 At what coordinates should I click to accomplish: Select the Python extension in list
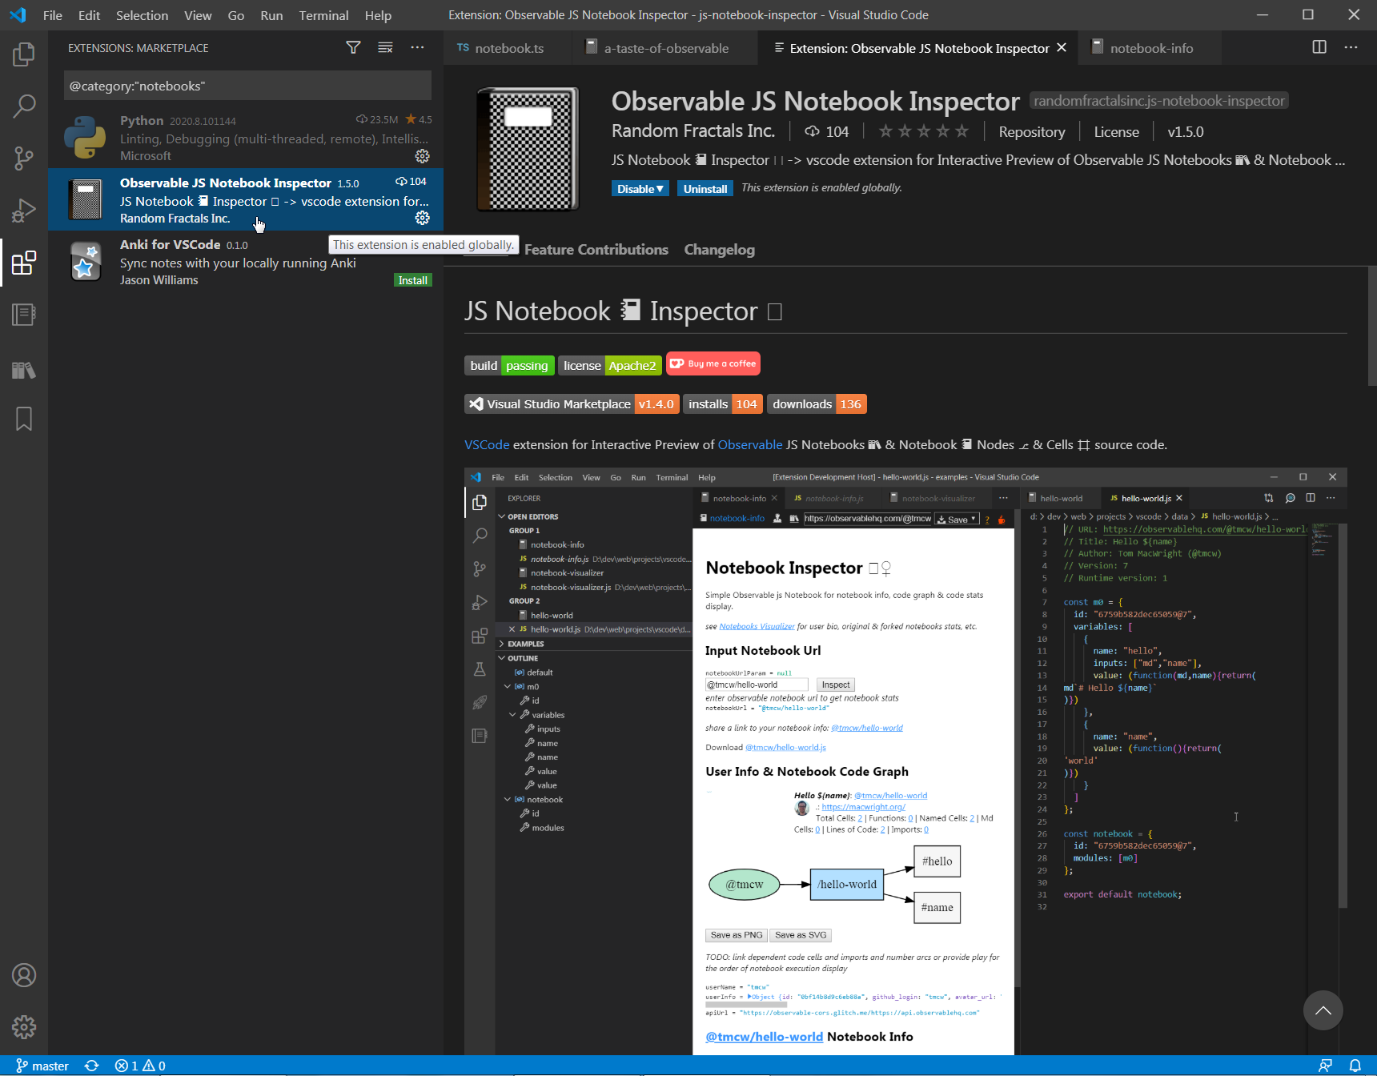(x=246, y=138)
